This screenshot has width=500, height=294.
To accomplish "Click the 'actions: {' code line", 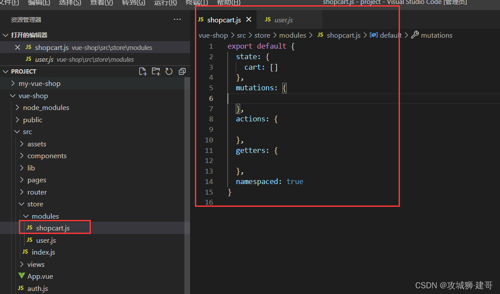I will coord(257,119).
